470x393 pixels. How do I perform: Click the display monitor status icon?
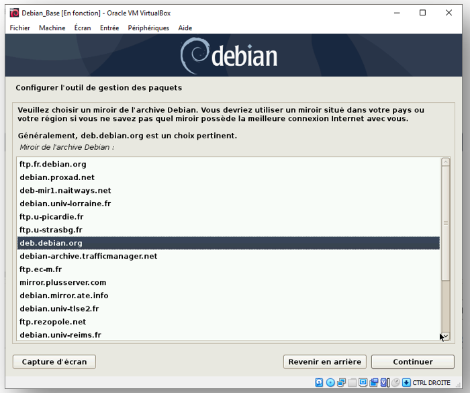(x=363, y=382)
